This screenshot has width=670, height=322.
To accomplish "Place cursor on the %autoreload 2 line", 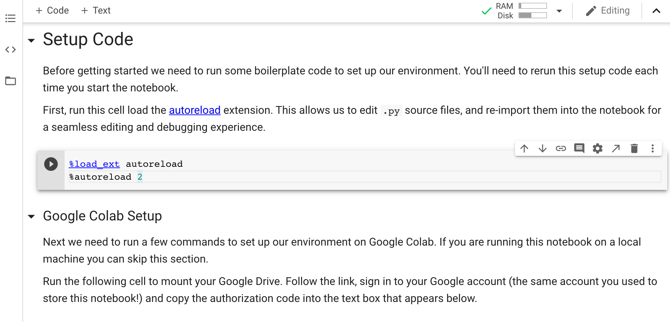I will point(365,177).
